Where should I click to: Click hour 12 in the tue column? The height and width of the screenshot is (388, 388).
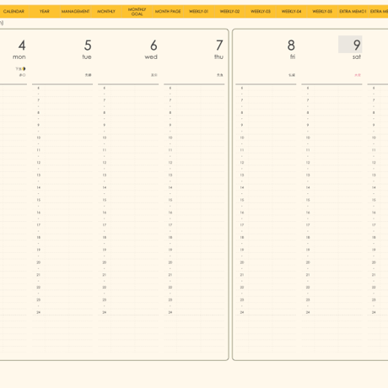pyautogui.click(x=39, y=163)
